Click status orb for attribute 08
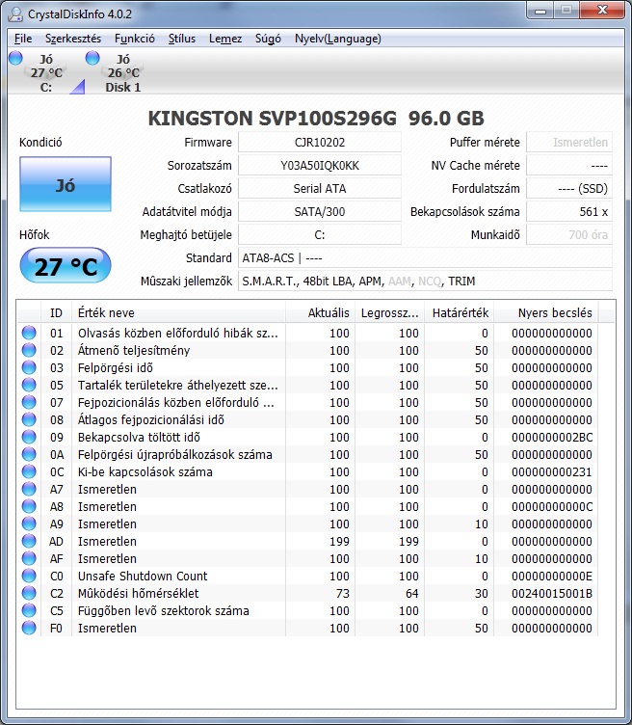 tap(29, 419)
